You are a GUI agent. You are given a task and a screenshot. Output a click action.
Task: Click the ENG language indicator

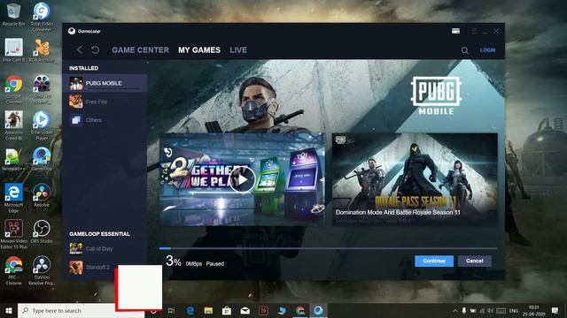tap(514, 310)
